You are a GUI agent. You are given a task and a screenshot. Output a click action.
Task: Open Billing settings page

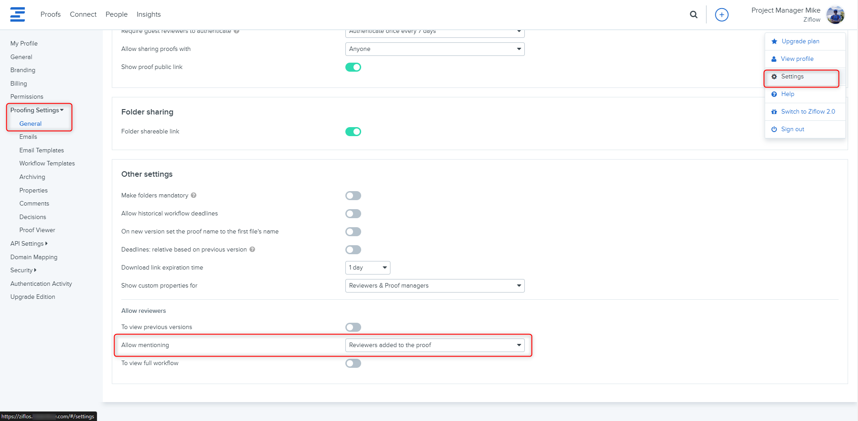pyautogui.click(x=18, y=83)
